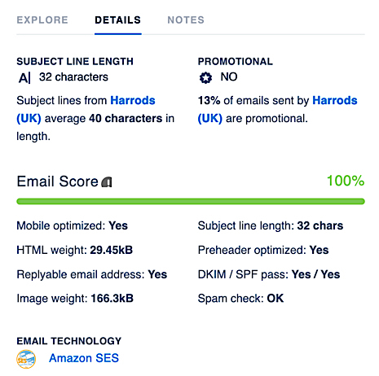Click the Spam check: OK entry
This screenshot has height=376, width=379.
coord(240,299)
